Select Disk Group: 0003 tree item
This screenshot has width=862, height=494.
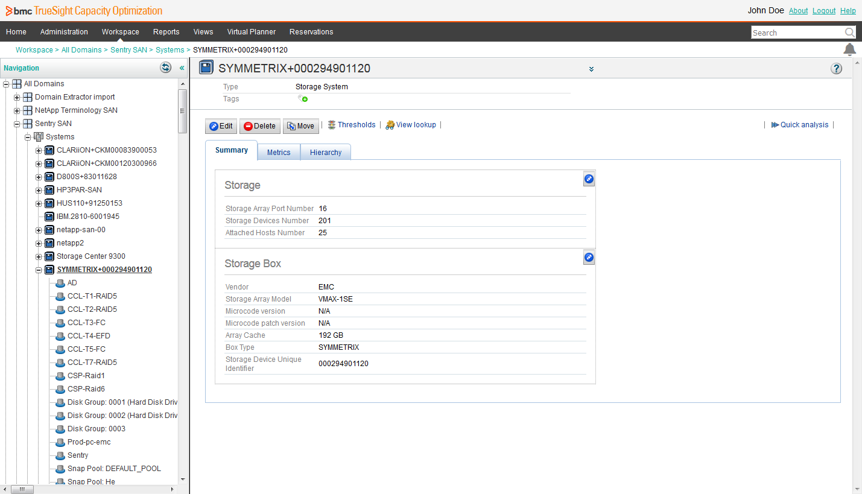pyautogui.click(x=97, y=429)
